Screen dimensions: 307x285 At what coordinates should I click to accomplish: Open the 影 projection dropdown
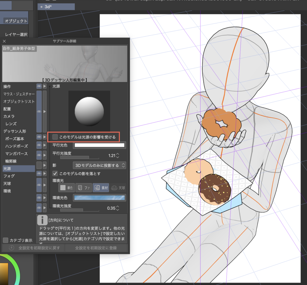coord(99,165)
